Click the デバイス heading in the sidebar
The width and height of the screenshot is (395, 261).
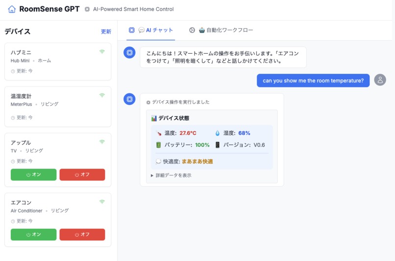click(17, 31)
